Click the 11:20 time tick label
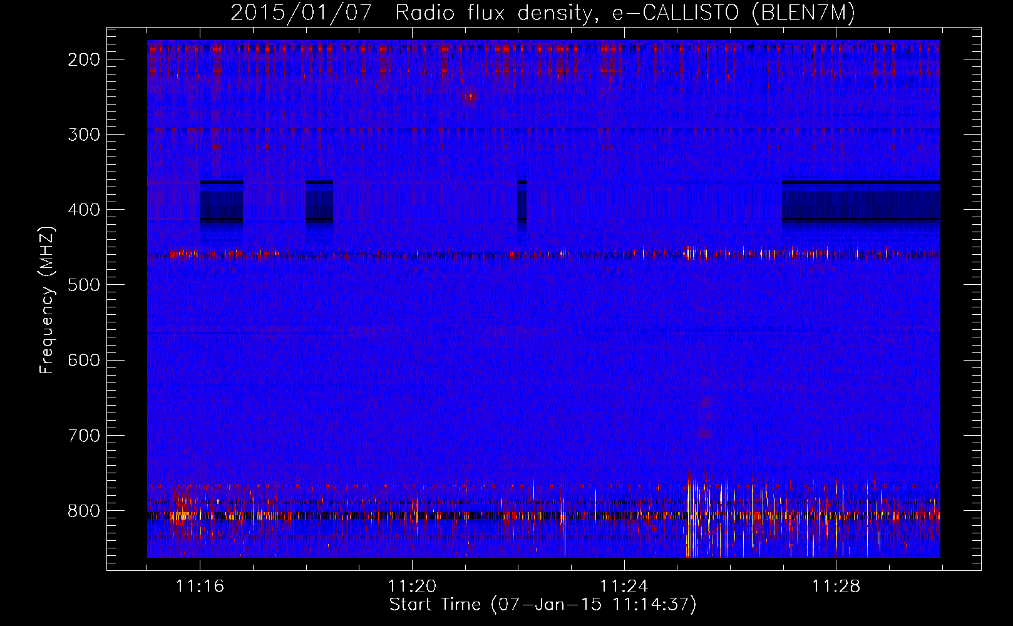Screen dimensions: 1013x626 click(x=412, y=586)
